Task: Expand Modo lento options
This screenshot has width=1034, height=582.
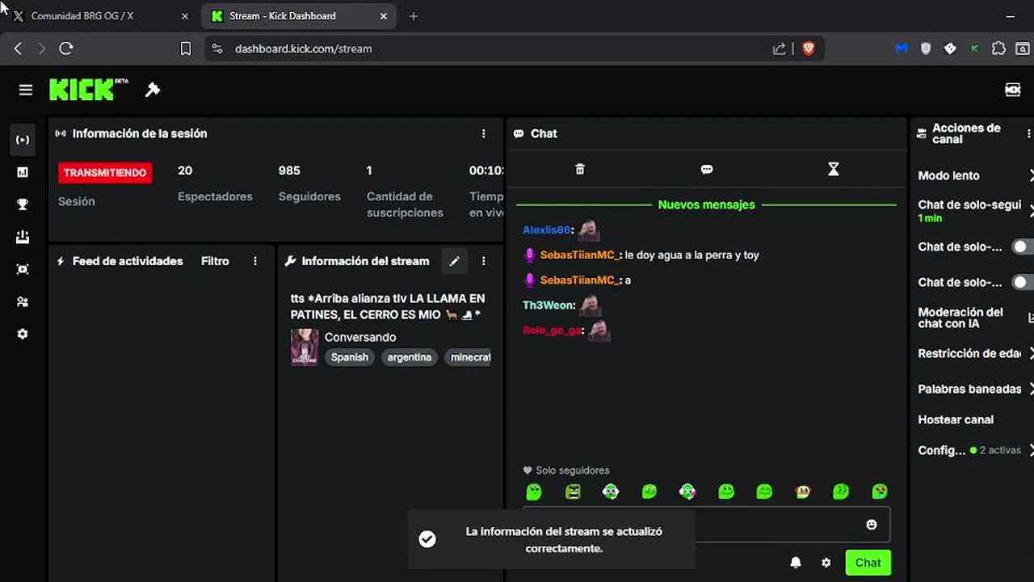Action: click(1031, 175)
